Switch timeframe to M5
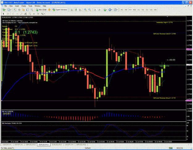 [126, 10]
